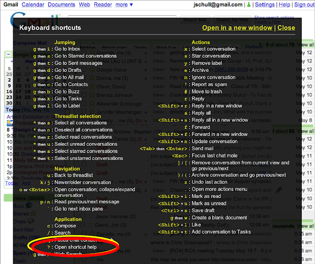Click the 'Undo last action' shortcut entry
This screenshot has width=315, height=264.
tap(209, 182)
